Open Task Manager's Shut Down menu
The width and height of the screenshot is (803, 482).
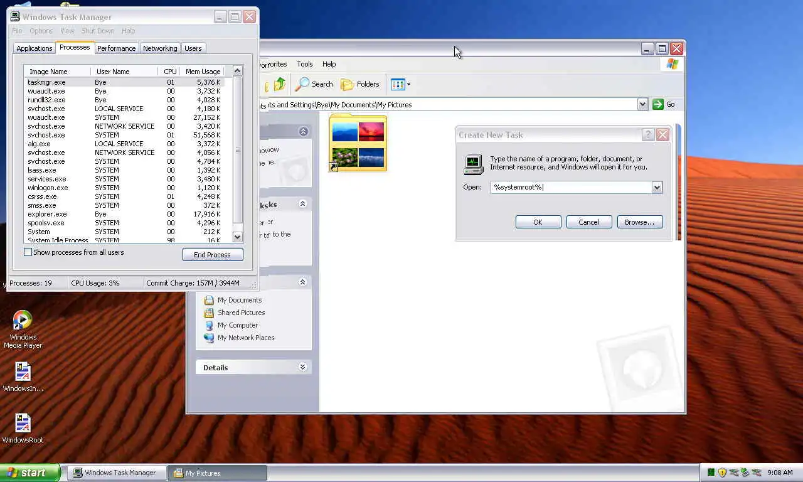click(98, 31)
